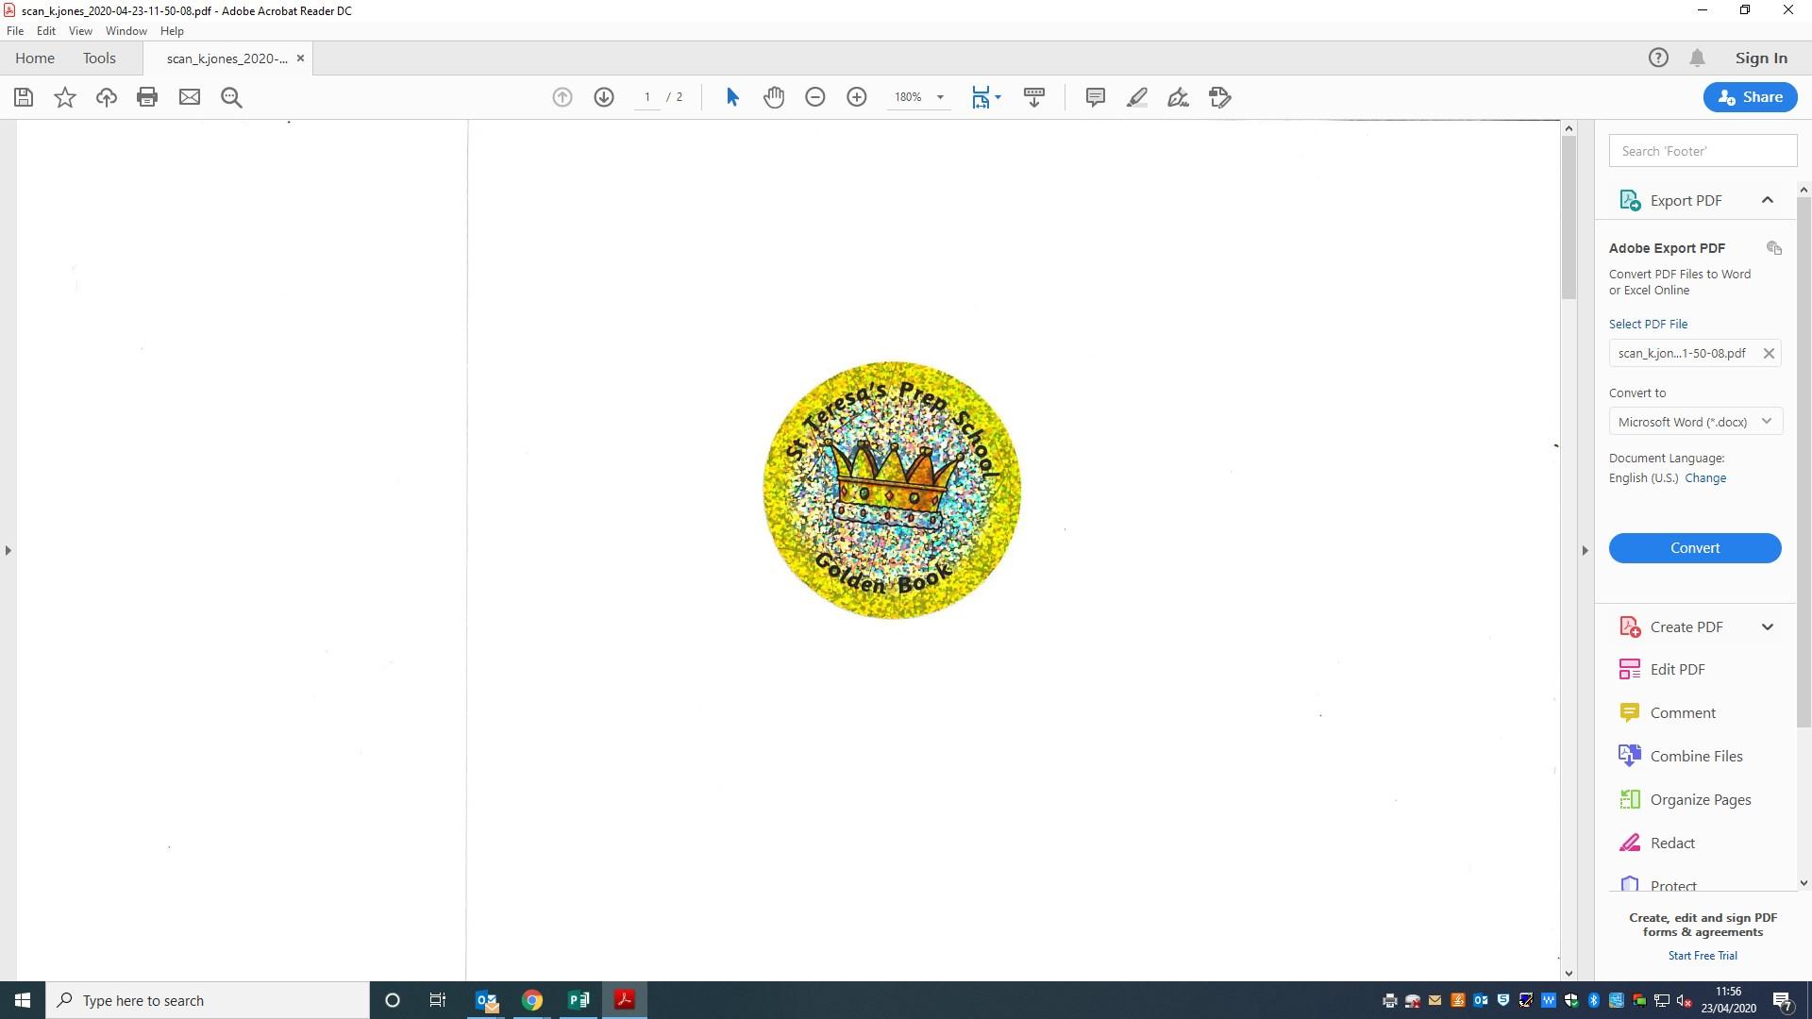
Task: Select the Hand pan tool
Action: 774,97
